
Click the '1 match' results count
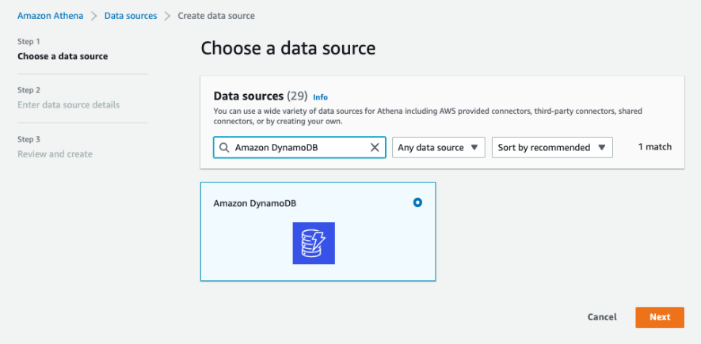(x=655, y=147)
